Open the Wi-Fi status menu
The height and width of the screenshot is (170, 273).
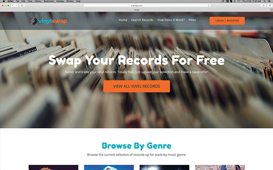[239, 1]
